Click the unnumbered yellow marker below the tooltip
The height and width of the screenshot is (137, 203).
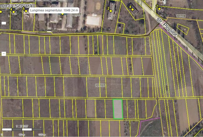pos(62,14)
